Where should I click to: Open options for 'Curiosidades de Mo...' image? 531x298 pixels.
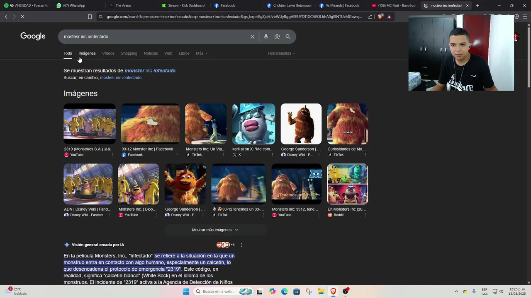365,155
